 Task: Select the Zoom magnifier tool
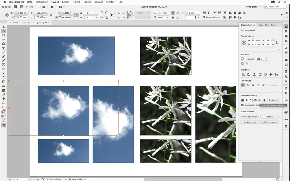pyautogui.click(x=4, y=103)
